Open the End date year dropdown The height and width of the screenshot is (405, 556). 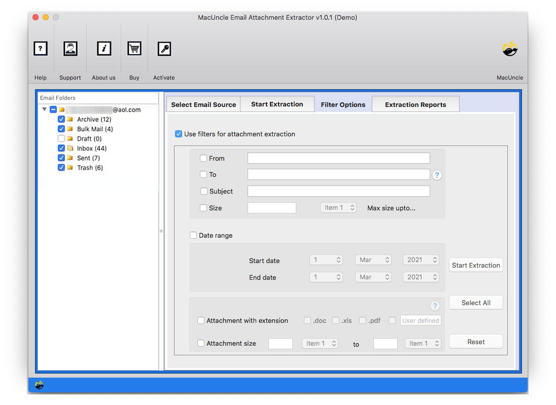(x=421, y=277)
